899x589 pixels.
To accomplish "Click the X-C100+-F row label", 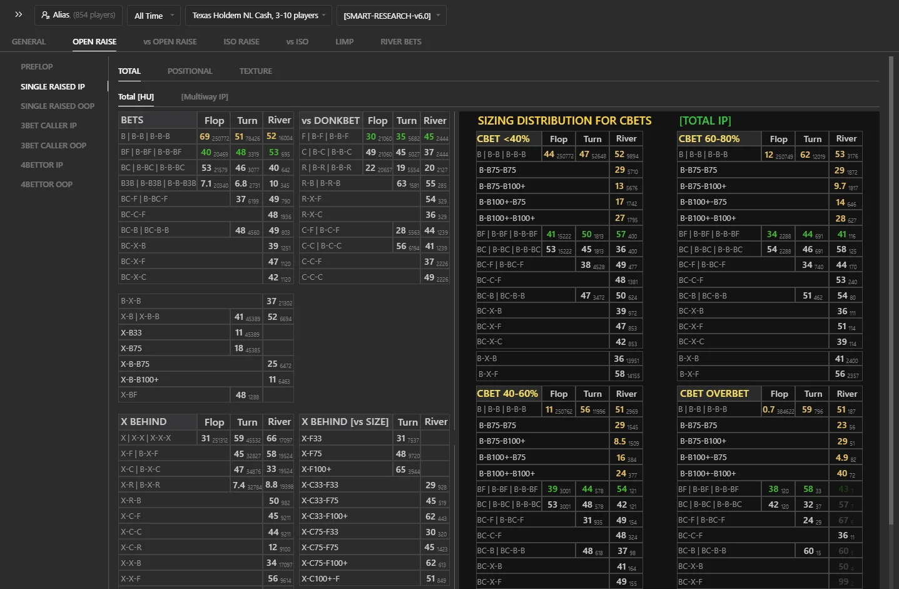I will (x=320, y=579).
